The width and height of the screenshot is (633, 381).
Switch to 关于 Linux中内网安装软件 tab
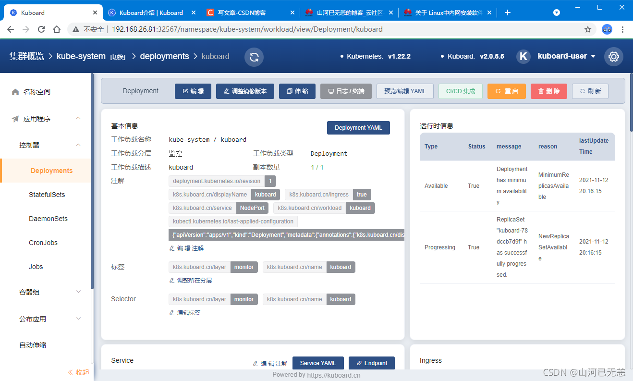[447, 12]
